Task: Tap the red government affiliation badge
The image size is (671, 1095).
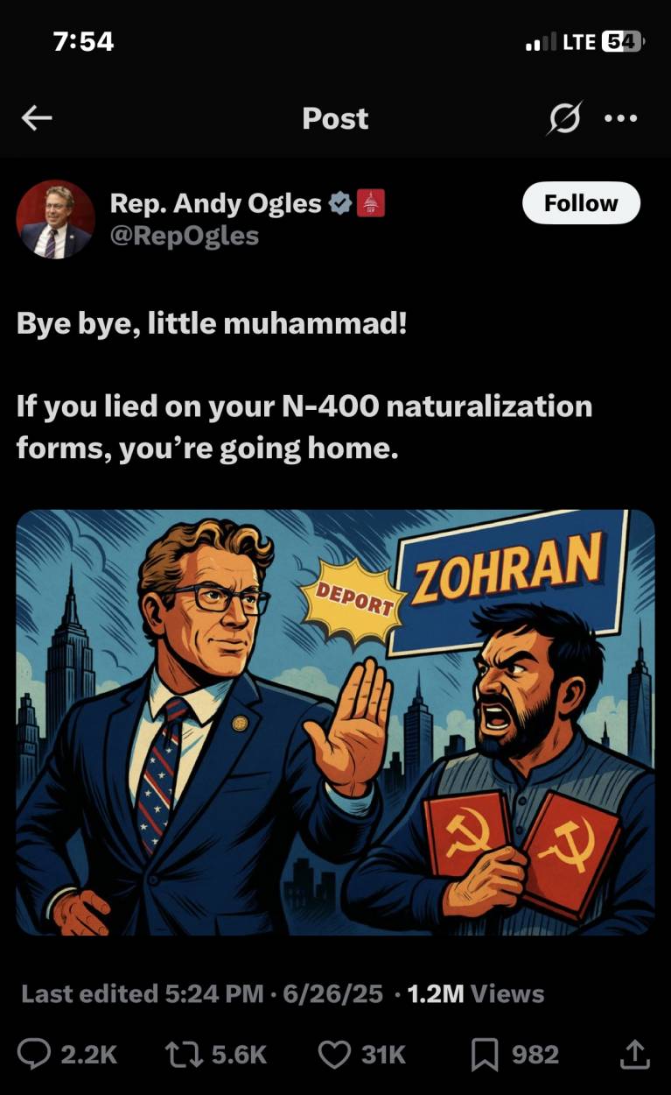Action: point(371,204)
